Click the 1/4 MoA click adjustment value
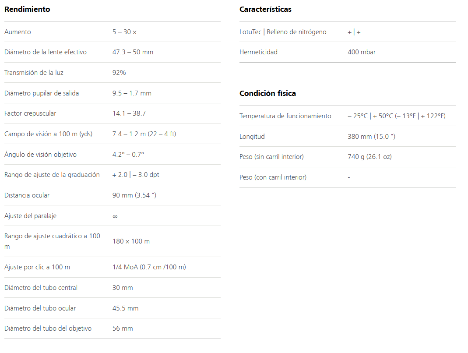 [x=149, y=267]
